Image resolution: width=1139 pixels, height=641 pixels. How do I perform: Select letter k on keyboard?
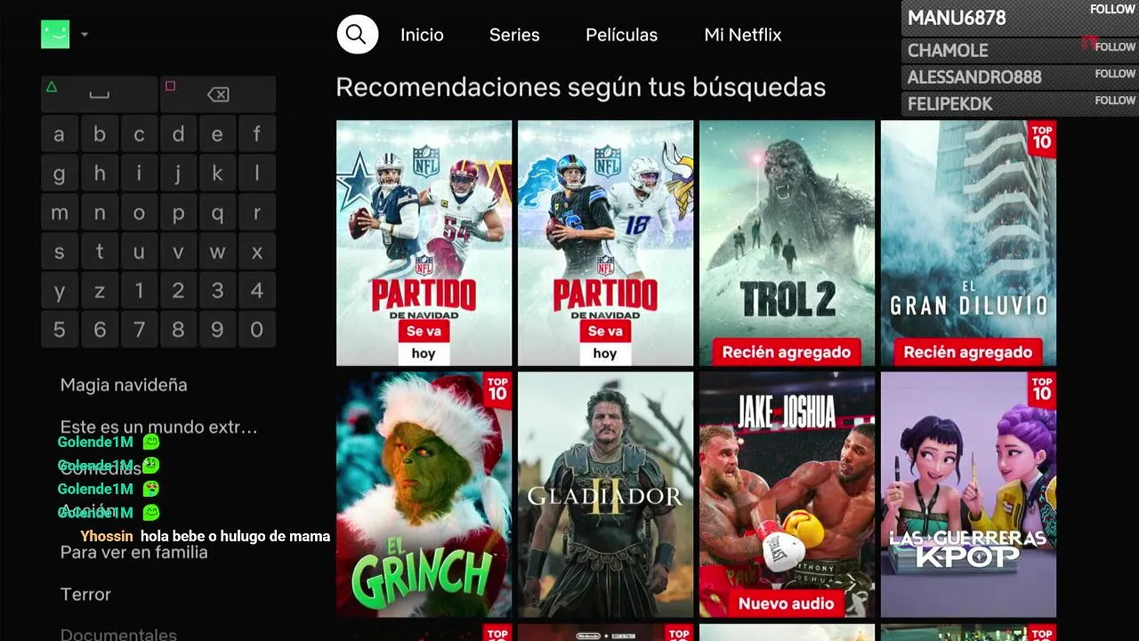tap(217, 174)
